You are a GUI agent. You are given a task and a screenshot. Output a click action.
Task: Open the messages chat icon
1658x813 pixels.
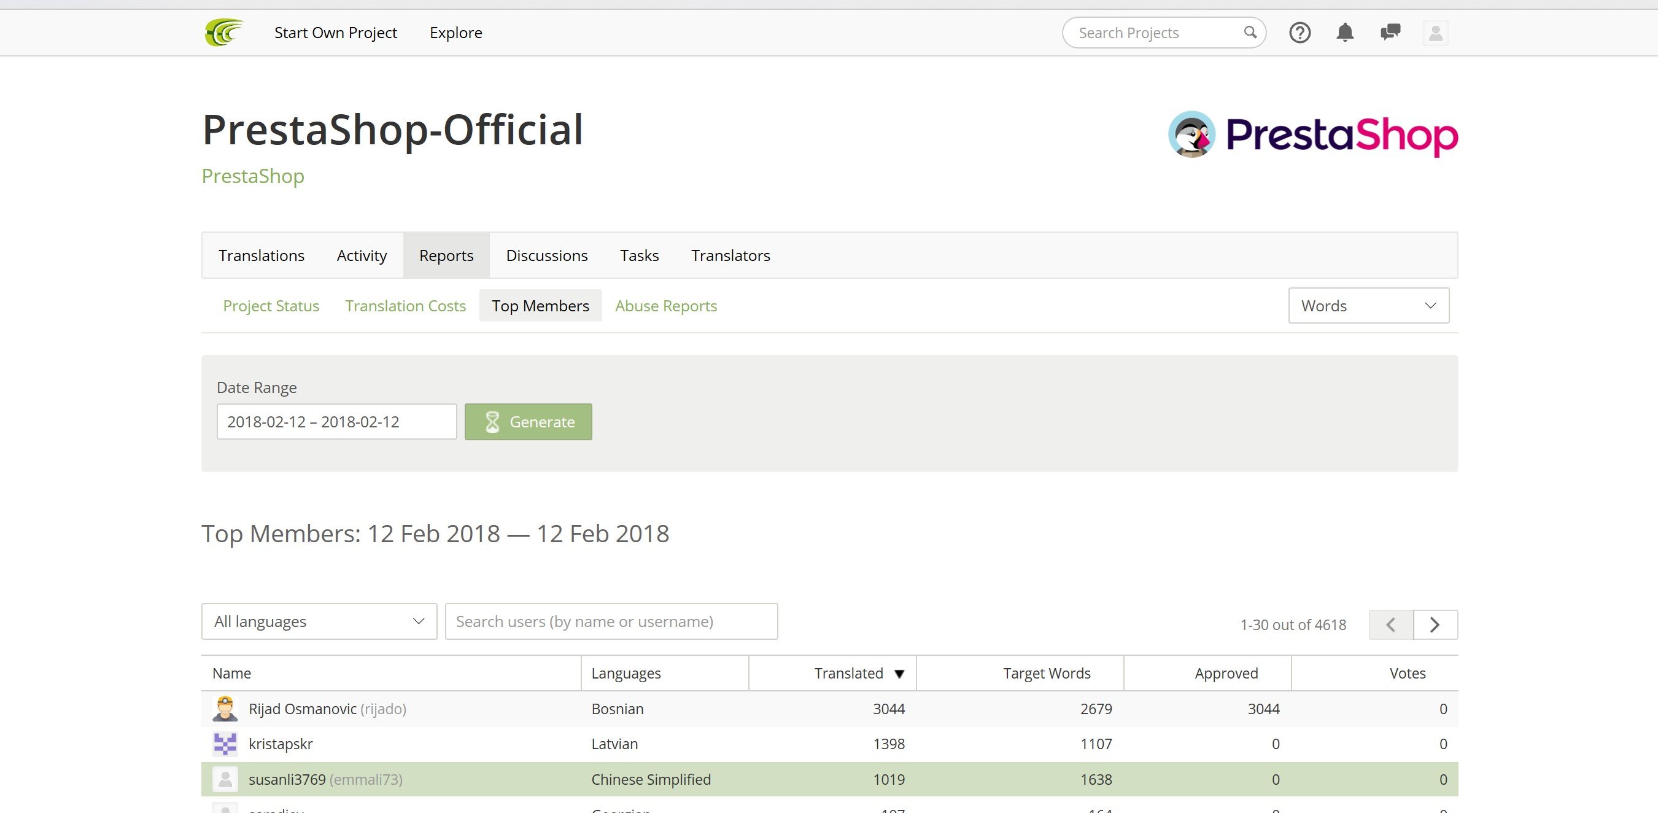point(1390,32)
